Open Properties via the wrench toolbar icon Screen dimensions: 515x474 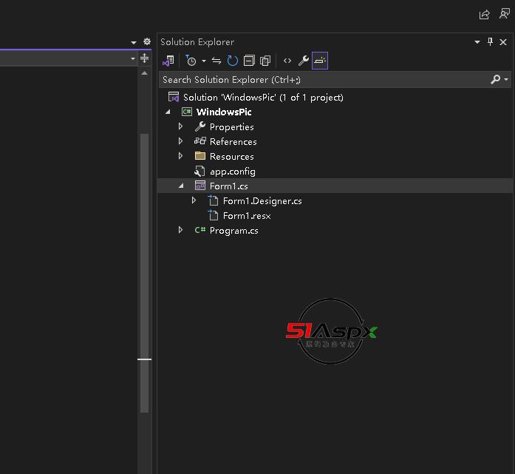click(x=304, y=61)
